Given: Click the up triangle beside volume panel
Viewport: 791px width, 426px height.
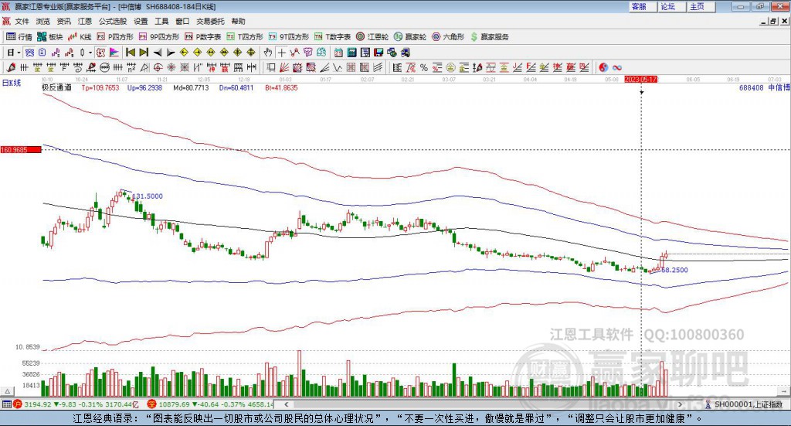Looking at the screenshot, I should (x=7, y=391).
